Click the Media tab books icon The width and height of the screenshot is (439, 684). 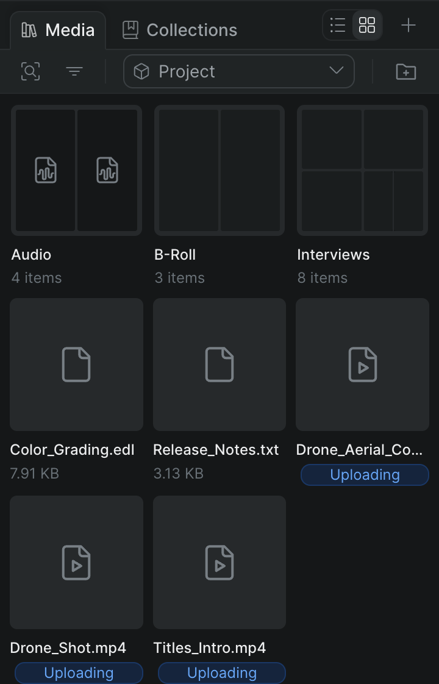(29, 30)
